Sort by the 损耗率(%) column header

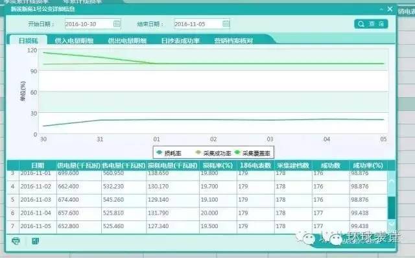[x=218, y=166]
